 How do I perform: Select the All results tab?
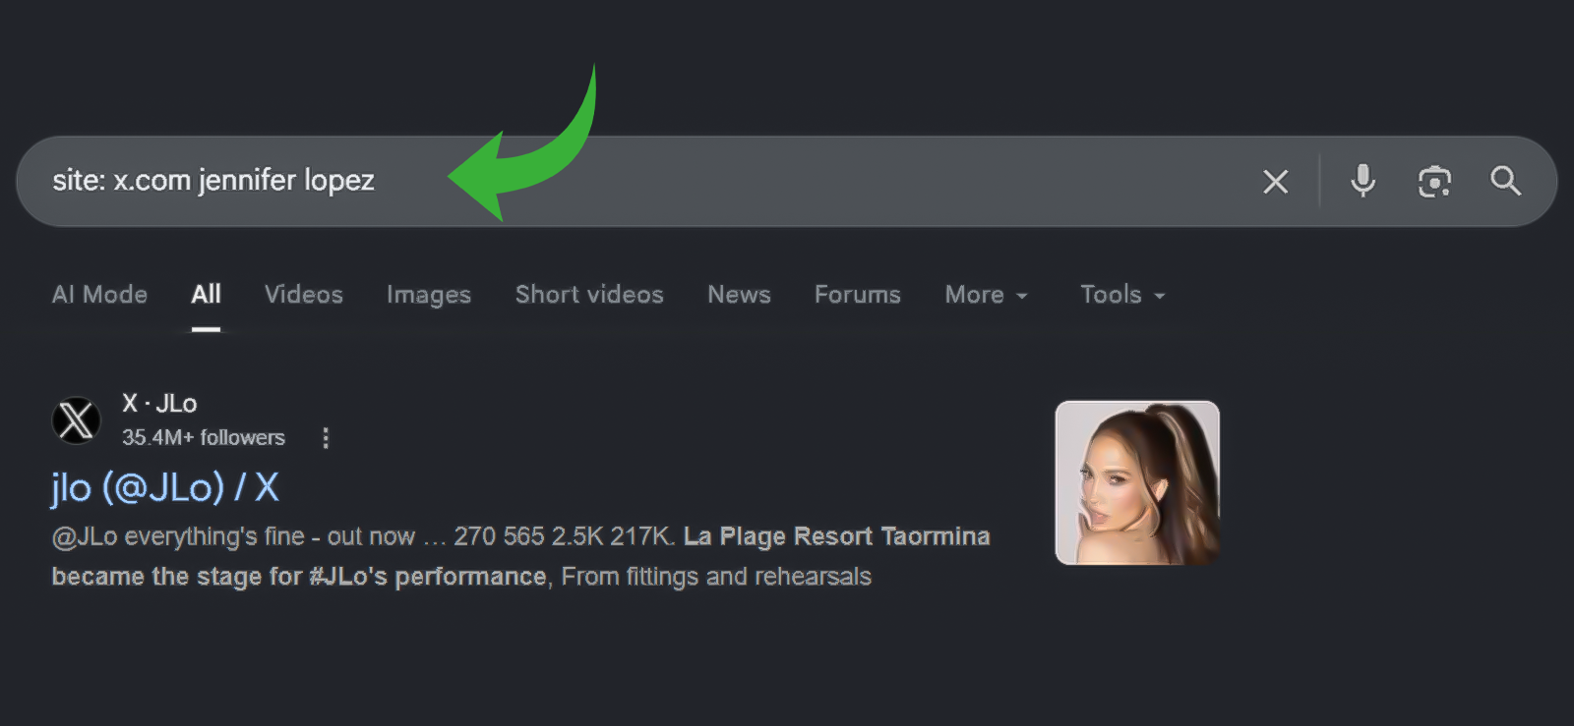(206, 295)
